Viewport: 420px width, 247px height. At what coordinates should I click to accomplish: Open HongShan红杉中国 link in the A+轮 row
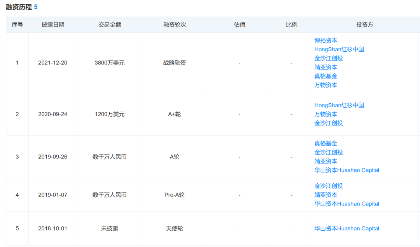[x=339, y=105]
